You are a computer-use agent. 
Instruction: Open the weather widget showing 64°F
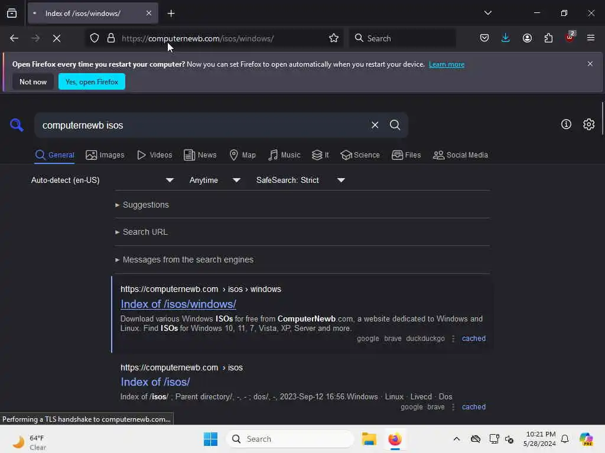click(30, 442)
